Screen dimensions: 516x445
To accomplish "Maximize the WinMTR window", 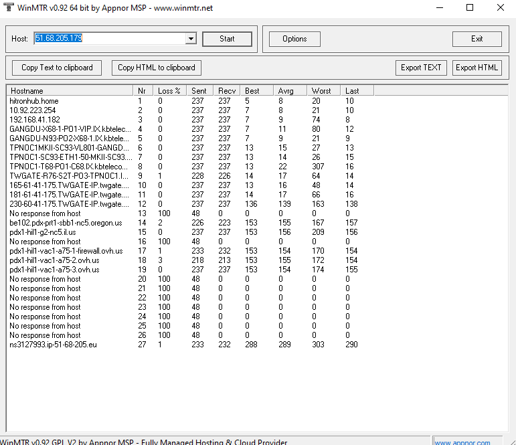I will 469,7.
